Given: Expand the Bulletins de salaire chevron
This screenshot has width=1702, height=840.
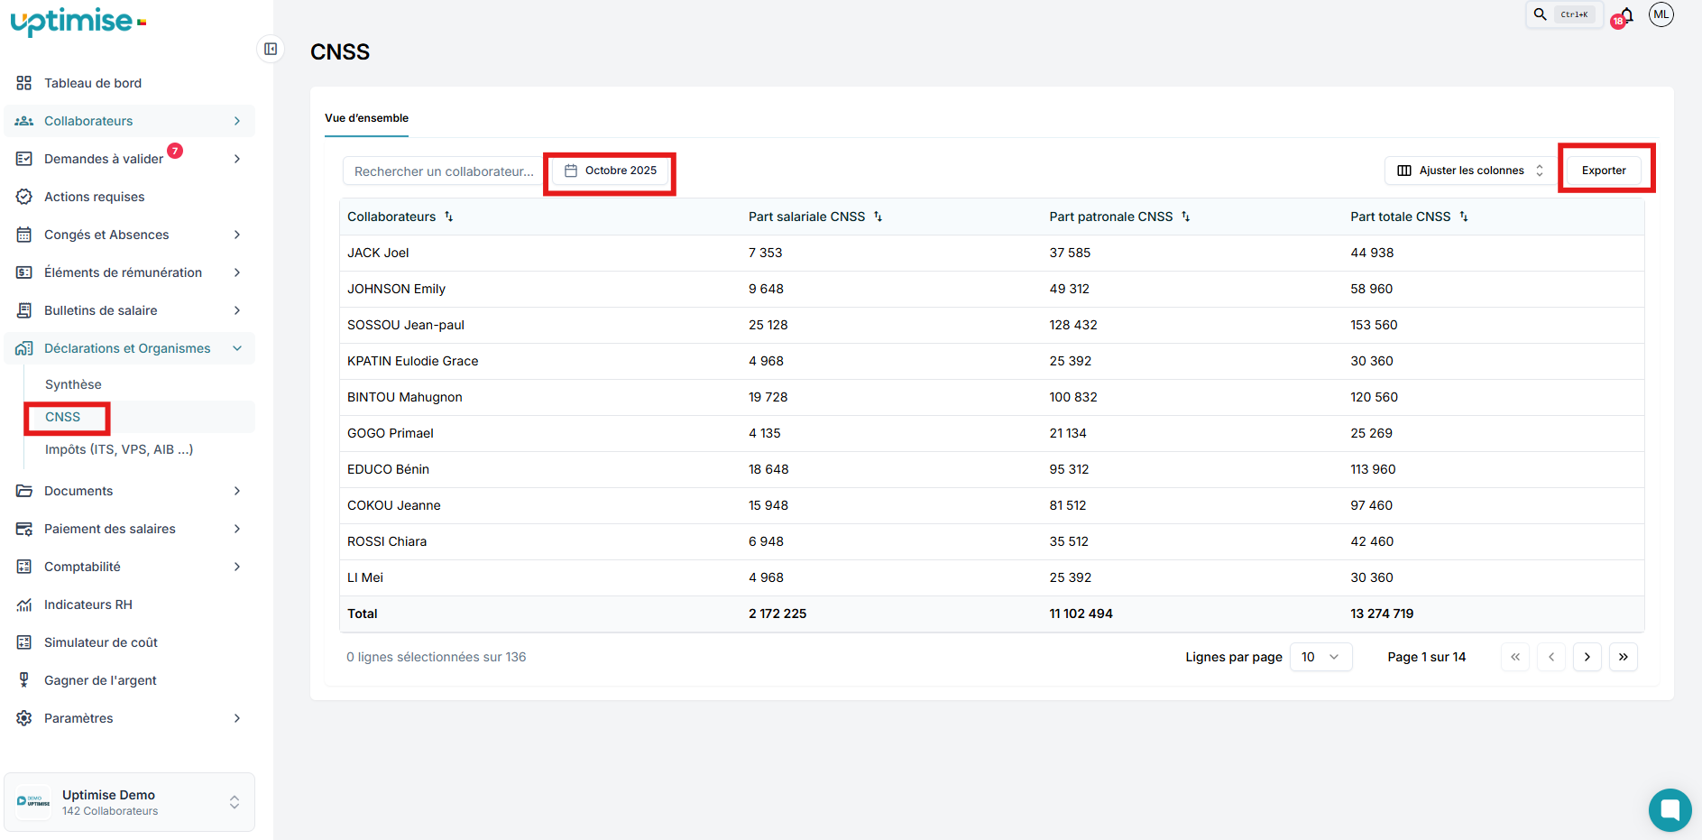Looking at the screenshot, I should click(237, 310).
